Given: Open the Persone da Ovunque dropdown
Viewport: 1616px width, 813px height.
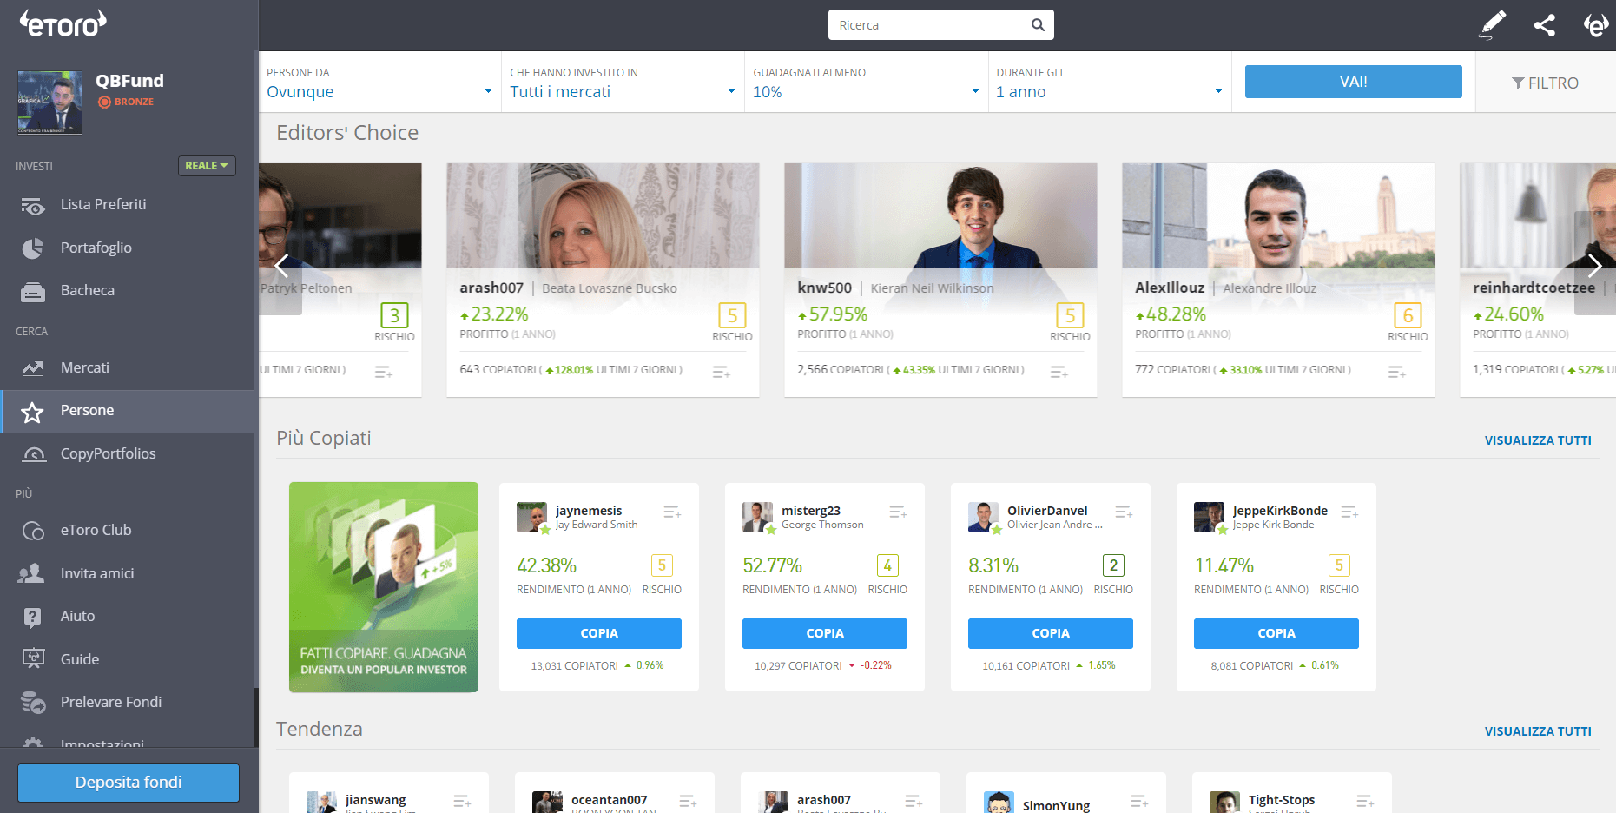Looking at the screenshot, I should pos(379,83).
